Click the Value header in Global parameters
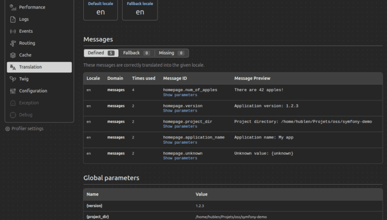This screenshot has width=387, height=220. (x=202, y=194)
